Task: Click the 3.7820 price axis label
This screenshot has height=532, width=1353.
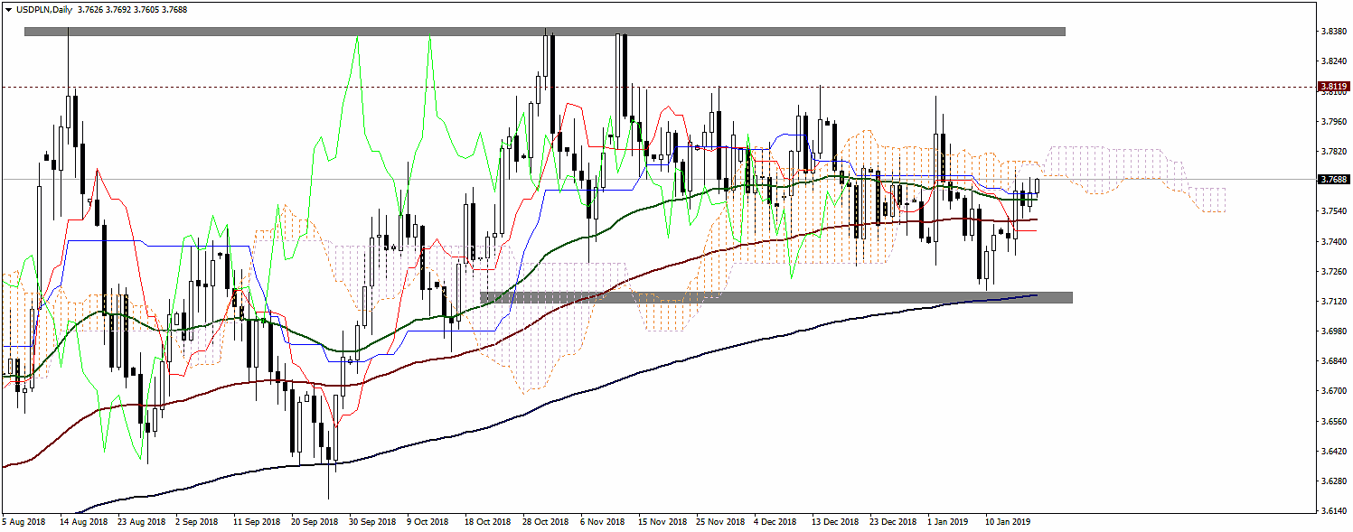Action: (1333, 152)
